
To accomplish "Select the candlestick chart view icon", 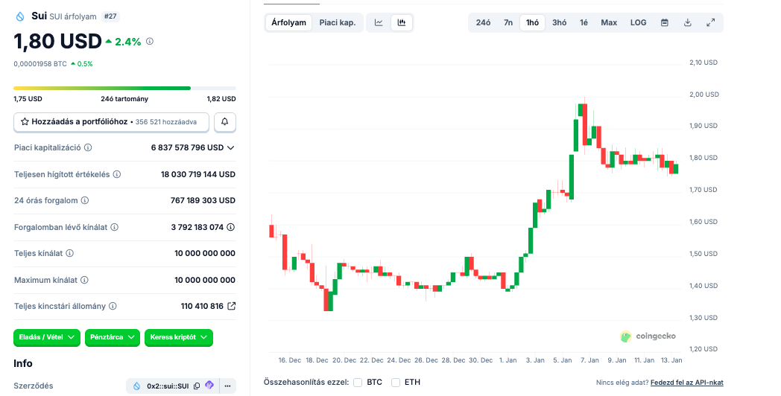I will point(402,22).
